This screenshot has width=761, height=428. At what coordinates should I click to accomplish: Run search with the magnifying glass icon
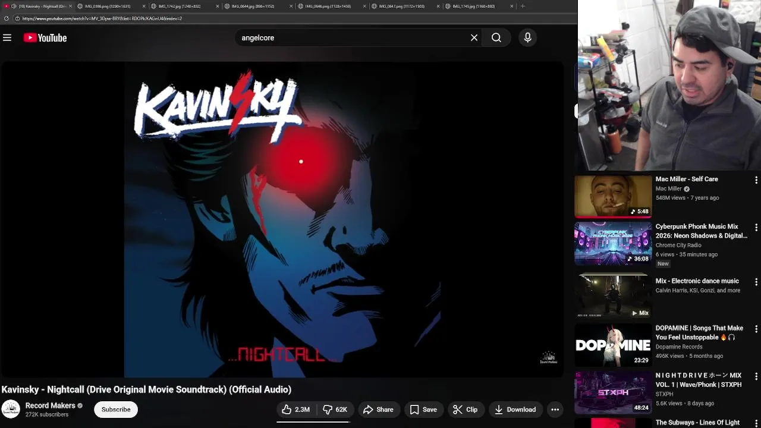[x=496, y=37]
